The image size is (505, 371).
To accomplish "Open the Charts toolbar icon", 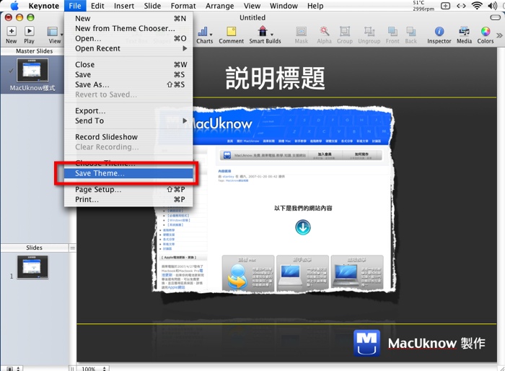I will 204,32.
